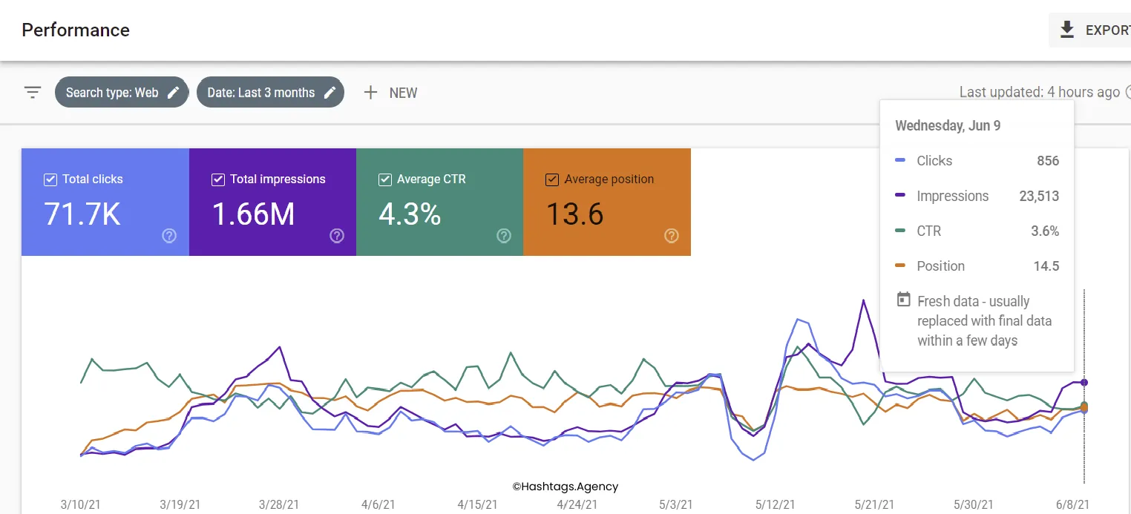Click help icon on Average CTR card

pos(504,236)
